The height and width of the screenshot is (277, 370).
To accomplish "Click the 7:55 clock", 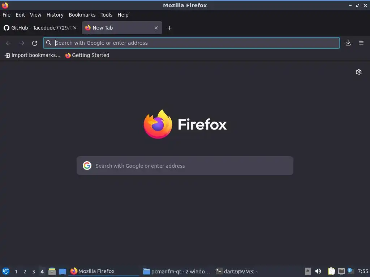I will pyautogui.click(x=363, y=271).
